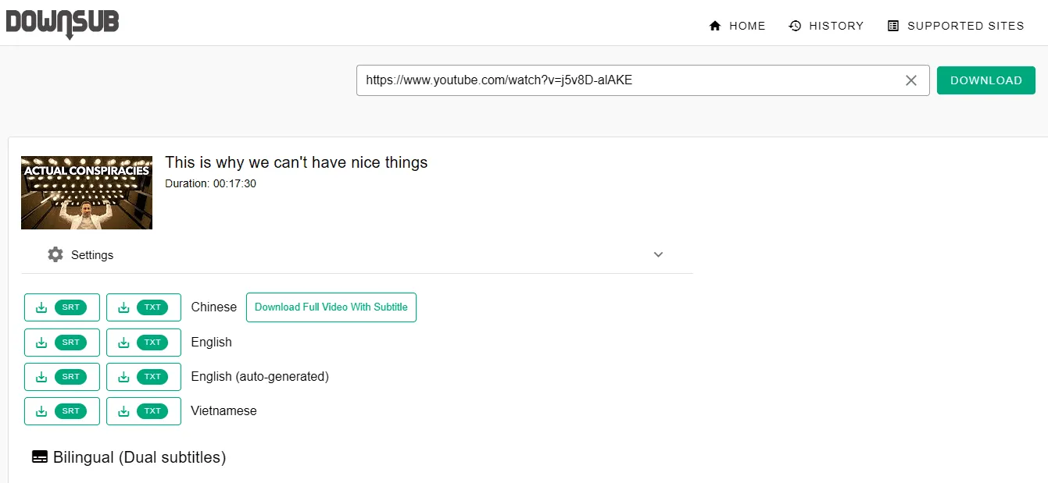Click the subtitles icon beside Bilingual heading

(x=40, y=457)
